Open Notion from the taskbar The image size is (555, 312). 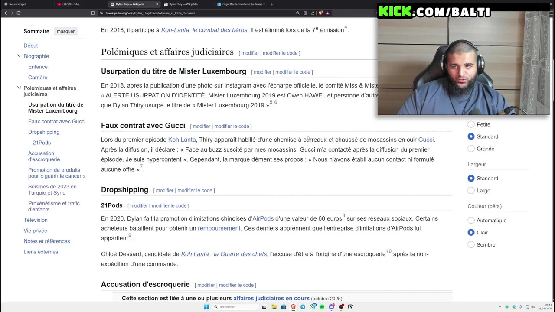(x=351, y=307)
